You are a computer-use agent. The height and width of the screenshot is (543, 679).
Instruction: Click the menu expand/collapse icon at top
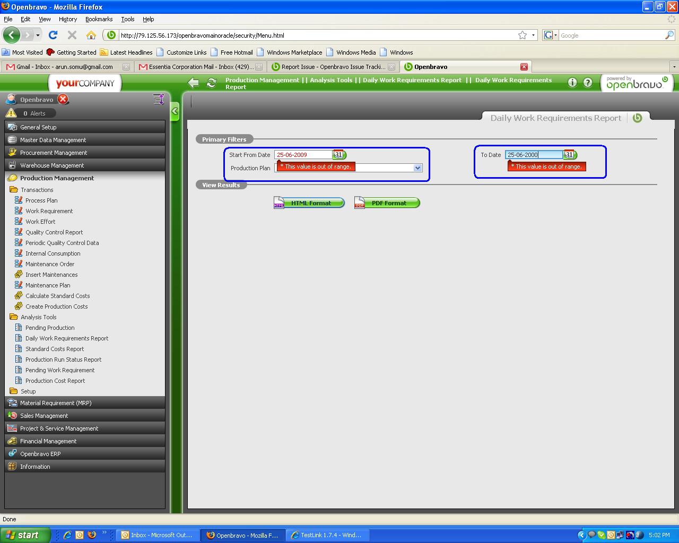pos(158,99)
